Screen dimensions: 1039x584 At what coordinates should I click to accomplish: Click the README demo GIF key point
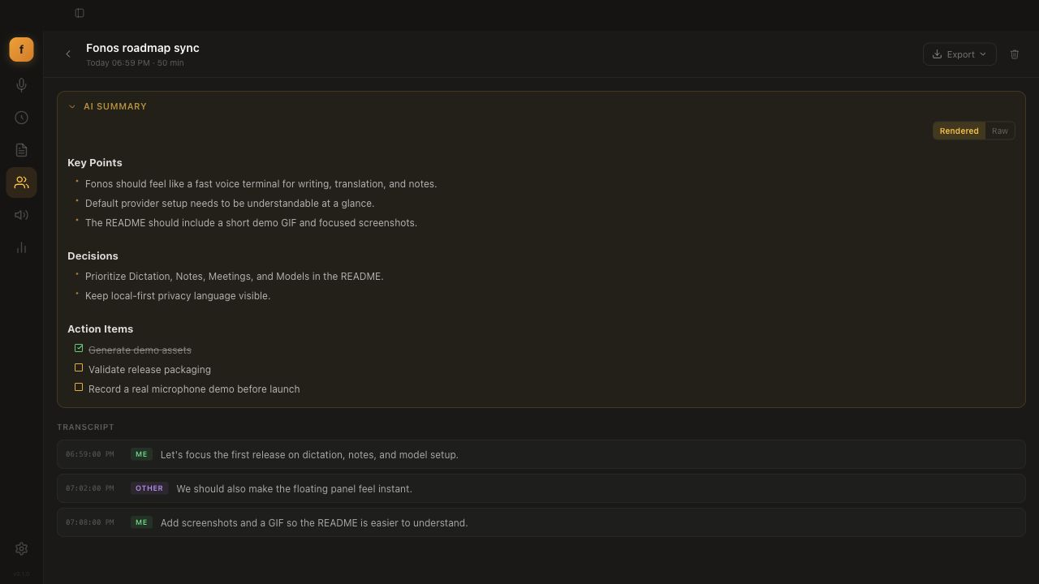[x=251, y=223]
